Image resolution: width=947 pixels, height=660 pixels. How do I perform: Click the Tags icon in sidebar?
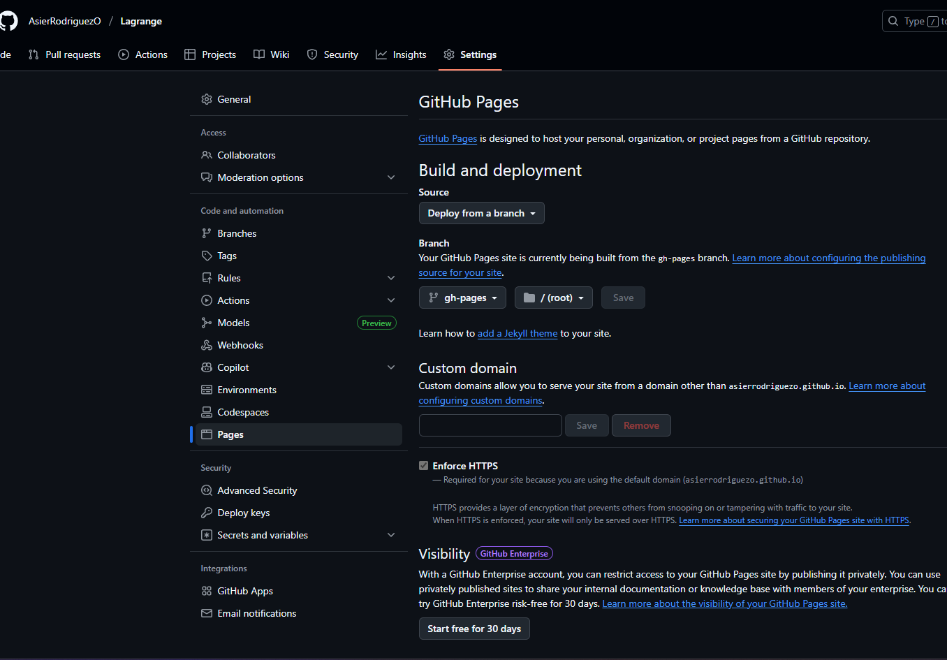[x=207, y=256]
